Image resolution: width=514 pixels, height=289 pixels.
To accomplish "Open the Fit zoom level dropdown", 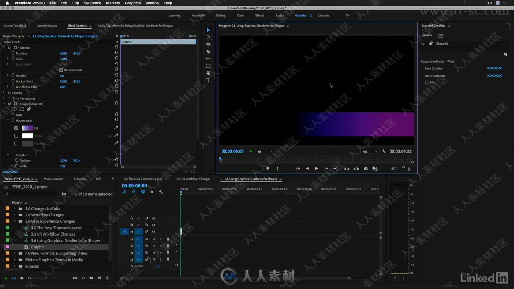I will click(265, 151).
